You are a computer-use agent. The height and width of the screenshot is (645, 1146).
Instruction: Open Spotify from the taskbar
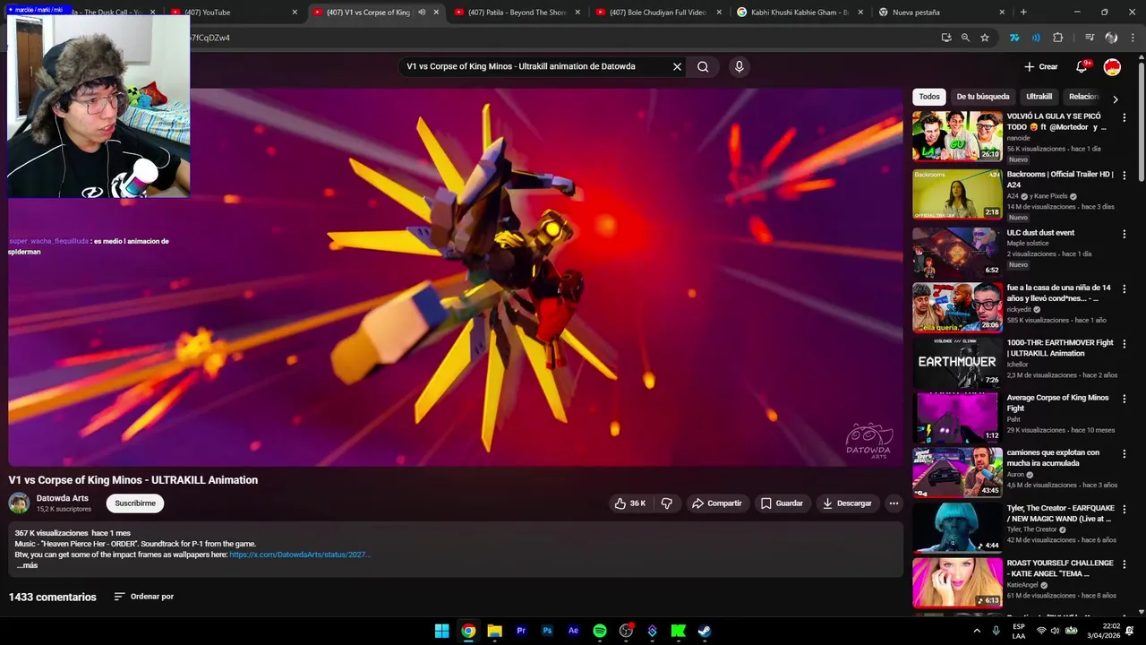point(600,631)
